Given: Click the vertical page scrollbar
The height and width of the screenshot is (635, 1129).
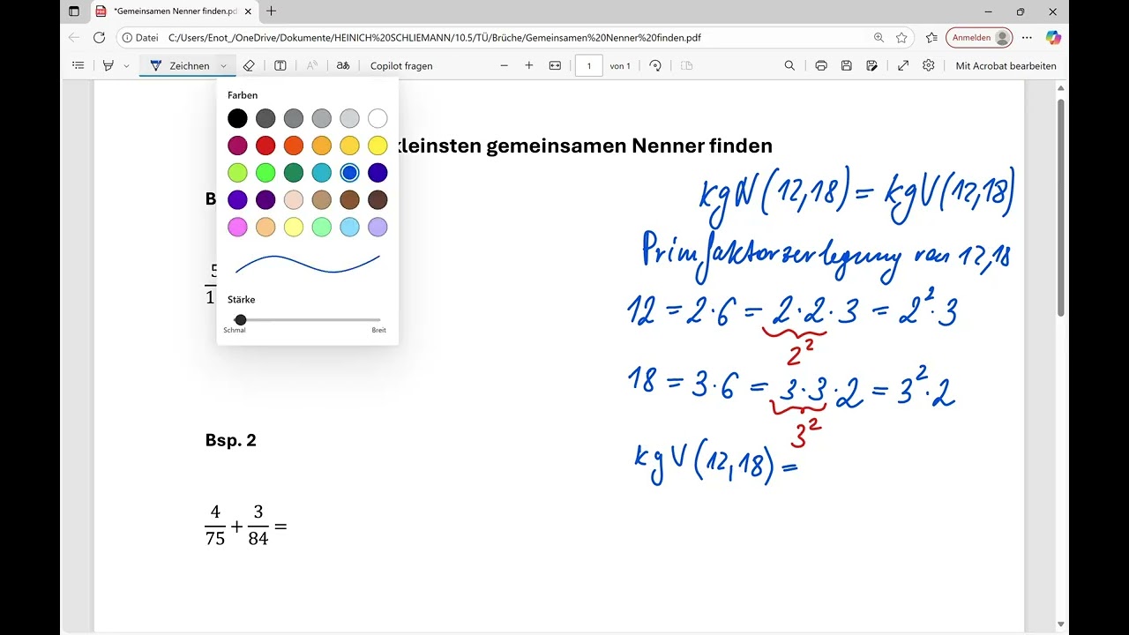Looking at the screenshot, I should point(1061,207).
